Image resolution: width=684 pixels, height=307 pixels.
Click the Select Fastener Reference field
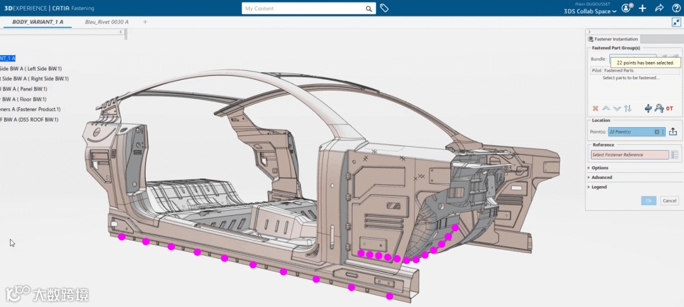click(x=630, y=155)
